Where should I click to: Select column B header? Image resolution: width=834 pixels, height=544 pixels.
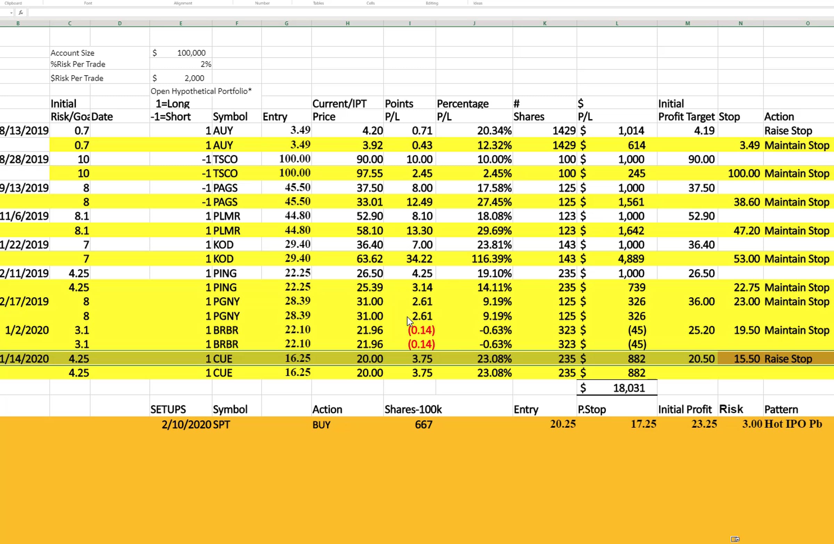point(18,24)
